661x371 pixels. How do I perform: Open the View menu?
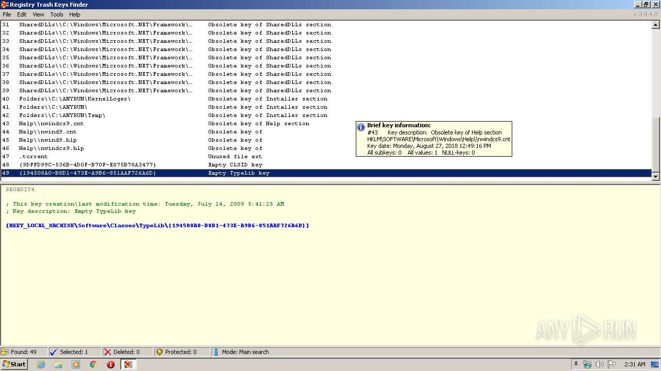39,14
